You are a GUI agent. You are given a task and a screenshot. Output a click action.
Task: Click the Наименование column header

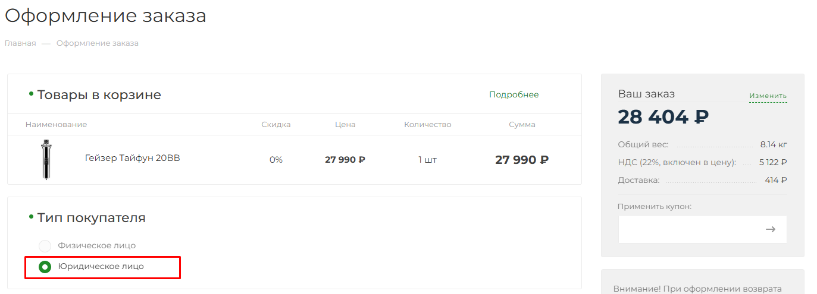[x=56, y=125]
